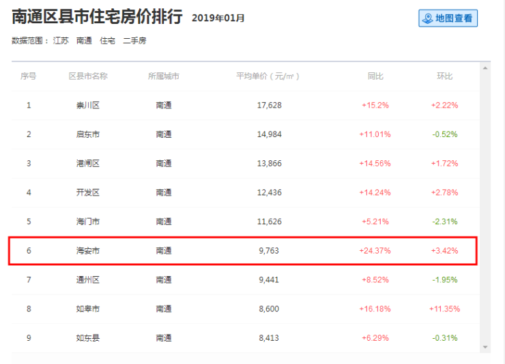Select 二手房 in the data range filters
The image size is (505, 364).
tap(134, 41)
